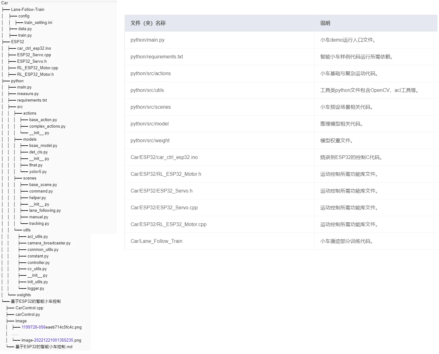This screenshot has width=439, height=354.
Task: Select the Lane-Follow-Train folder entry
Action: point(28,9)
